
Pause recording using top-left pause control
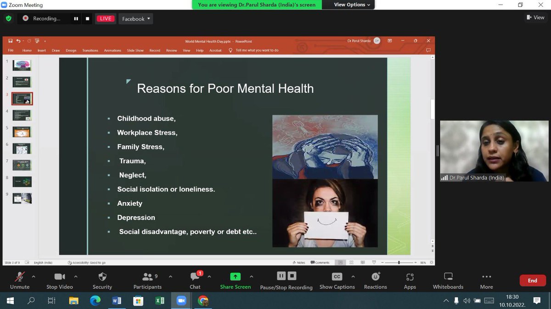coord(76,19)
